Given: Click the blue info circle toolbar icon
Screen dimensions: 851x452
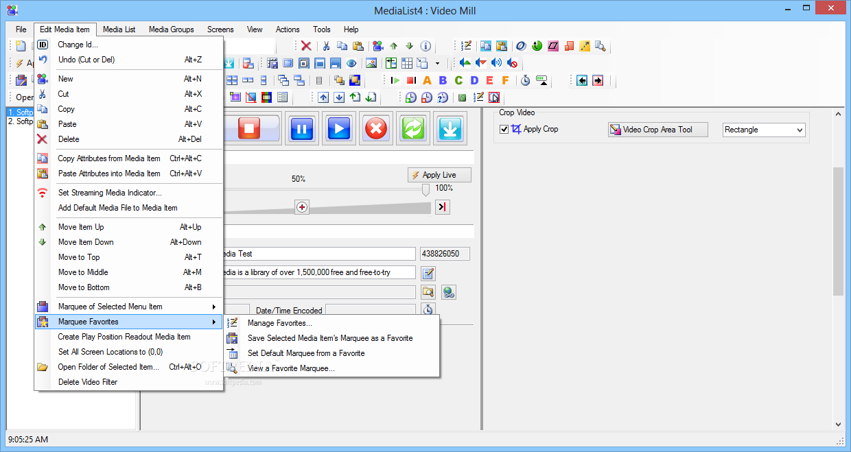Looking at the screenshot, I should point(425,46).
